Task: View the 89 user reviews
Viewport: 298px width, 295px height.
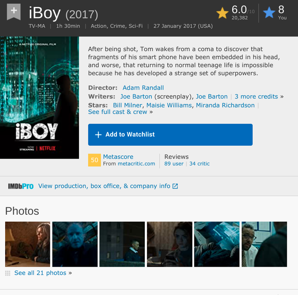Action: pos(174,164)
